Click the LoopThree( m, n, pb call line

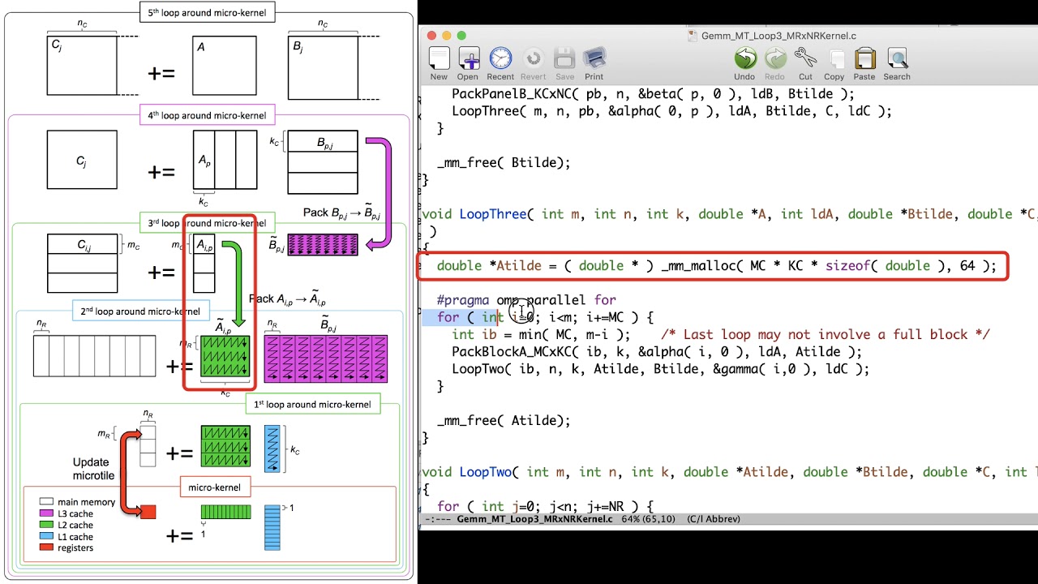click(671, 111)
